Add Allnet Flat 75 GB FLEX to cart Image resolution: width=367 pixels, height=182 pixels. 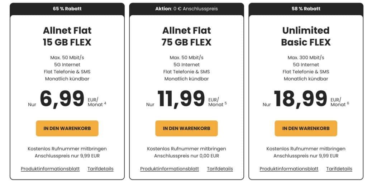tap(186, 128)
